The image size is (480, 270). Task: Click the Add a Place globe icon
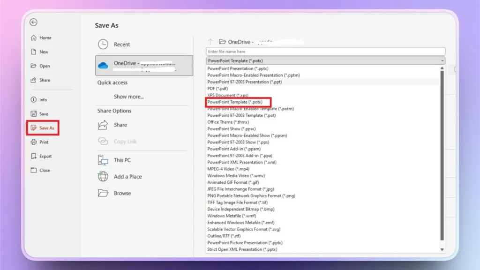pos(102,176)
